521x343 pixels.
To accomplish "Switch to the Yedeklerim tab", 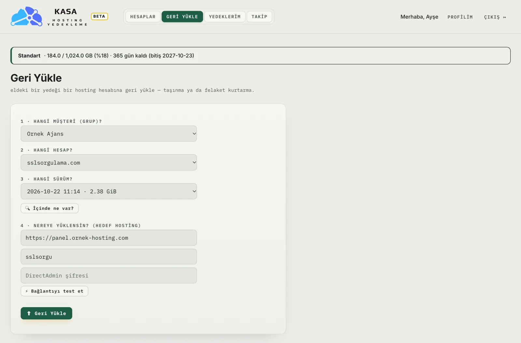I will pyautogui.click(x=225, y=17).
